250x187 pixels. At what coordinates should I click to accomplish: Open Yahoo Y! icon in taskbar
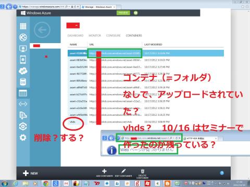[96, 183]
